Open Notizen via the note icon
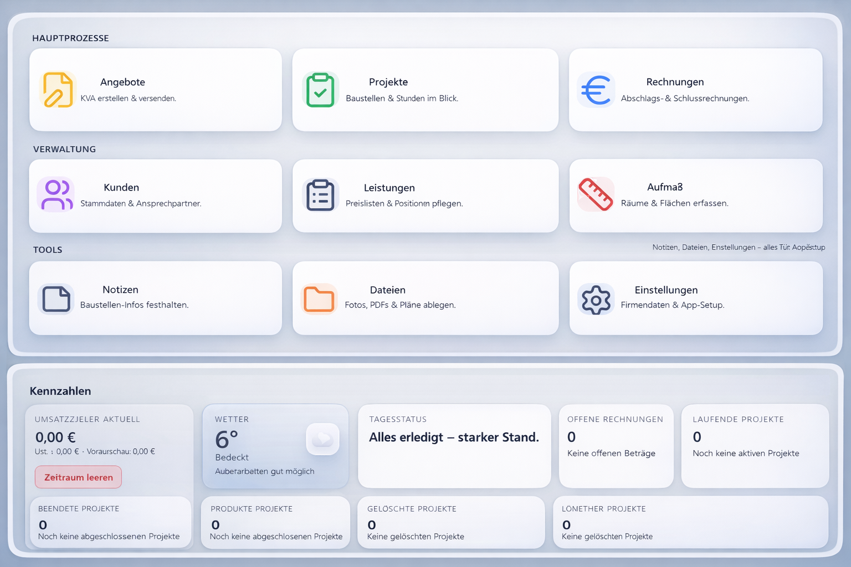The image size is (851, 567). pos(55,298)
